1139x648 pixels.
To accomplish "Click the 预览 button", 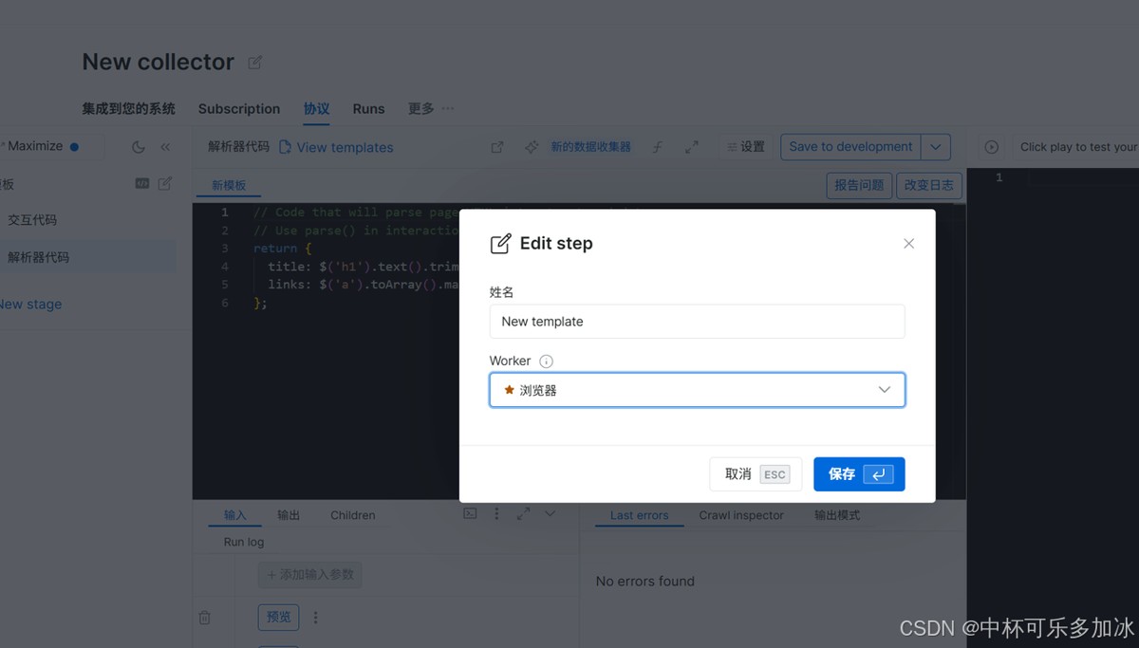I will pyautogui.click(x=278, y=617).
